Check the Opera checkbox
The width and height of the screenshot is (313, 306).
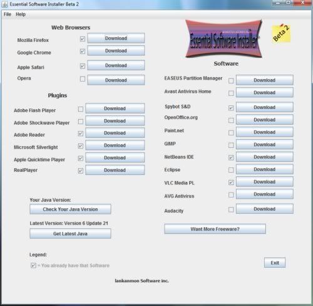[83, 79]
